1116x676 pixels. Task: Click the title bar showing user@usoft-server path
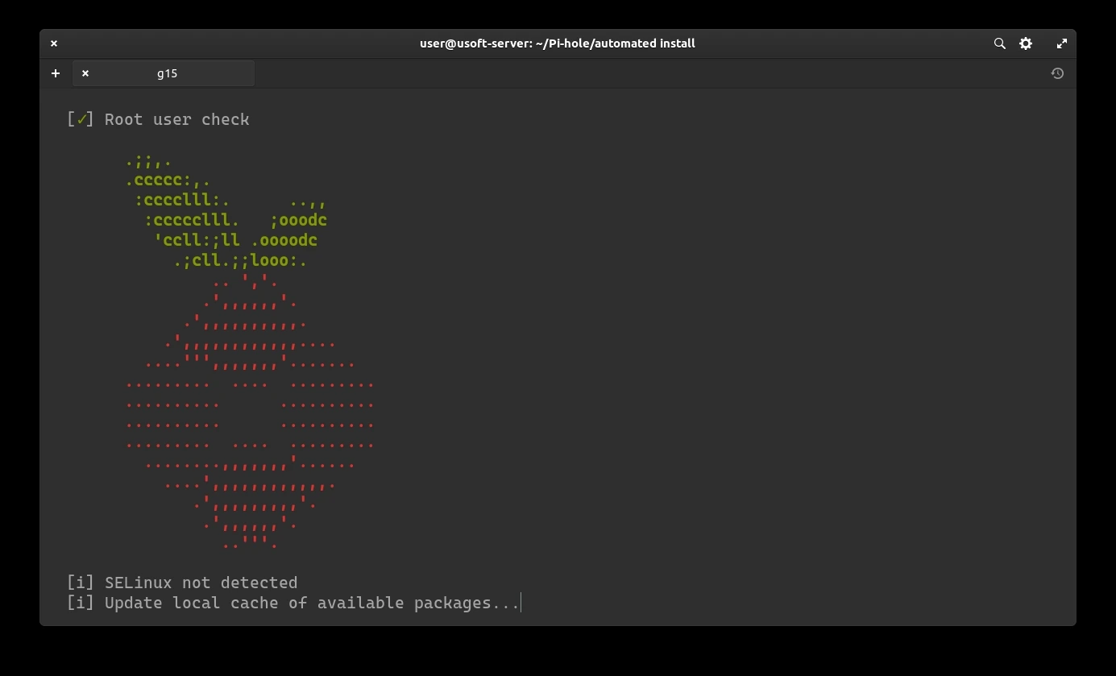click(557, 44)
